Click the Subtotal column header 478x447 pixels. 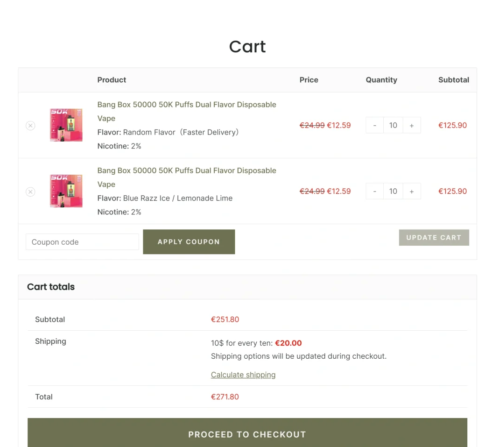454,80
